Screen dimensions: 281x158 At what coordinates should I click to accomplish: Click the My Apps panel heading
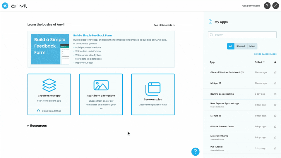click(x=221, y=22)
